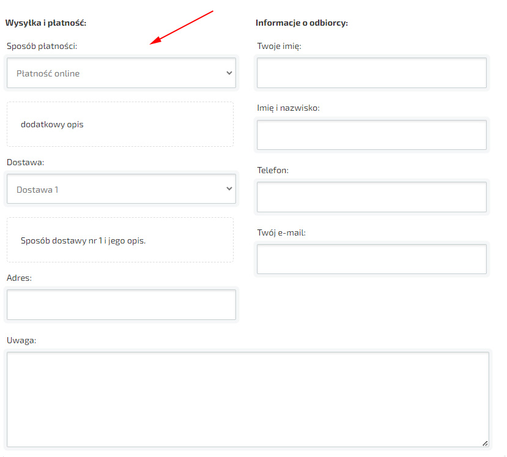Expand the Dostawa select box
Image resolution: width=507 pixels, height=457 pixels.
[120, 190]
